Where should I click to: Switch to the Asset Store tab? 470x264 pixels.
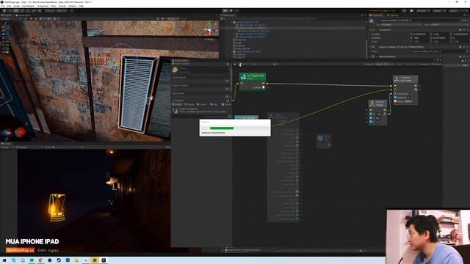(x=23, y=15)
